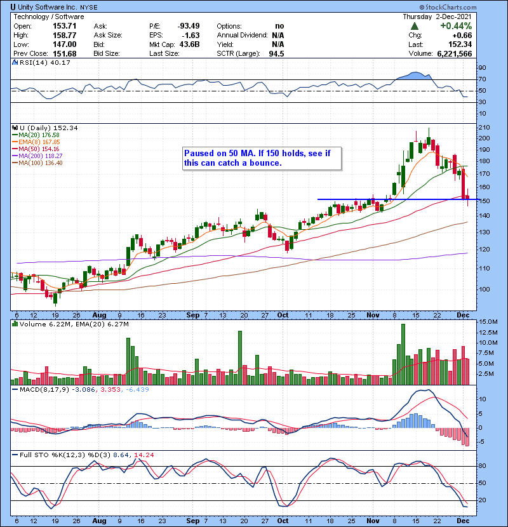Click the Oct label under the price chart

[x=283, y=316]
